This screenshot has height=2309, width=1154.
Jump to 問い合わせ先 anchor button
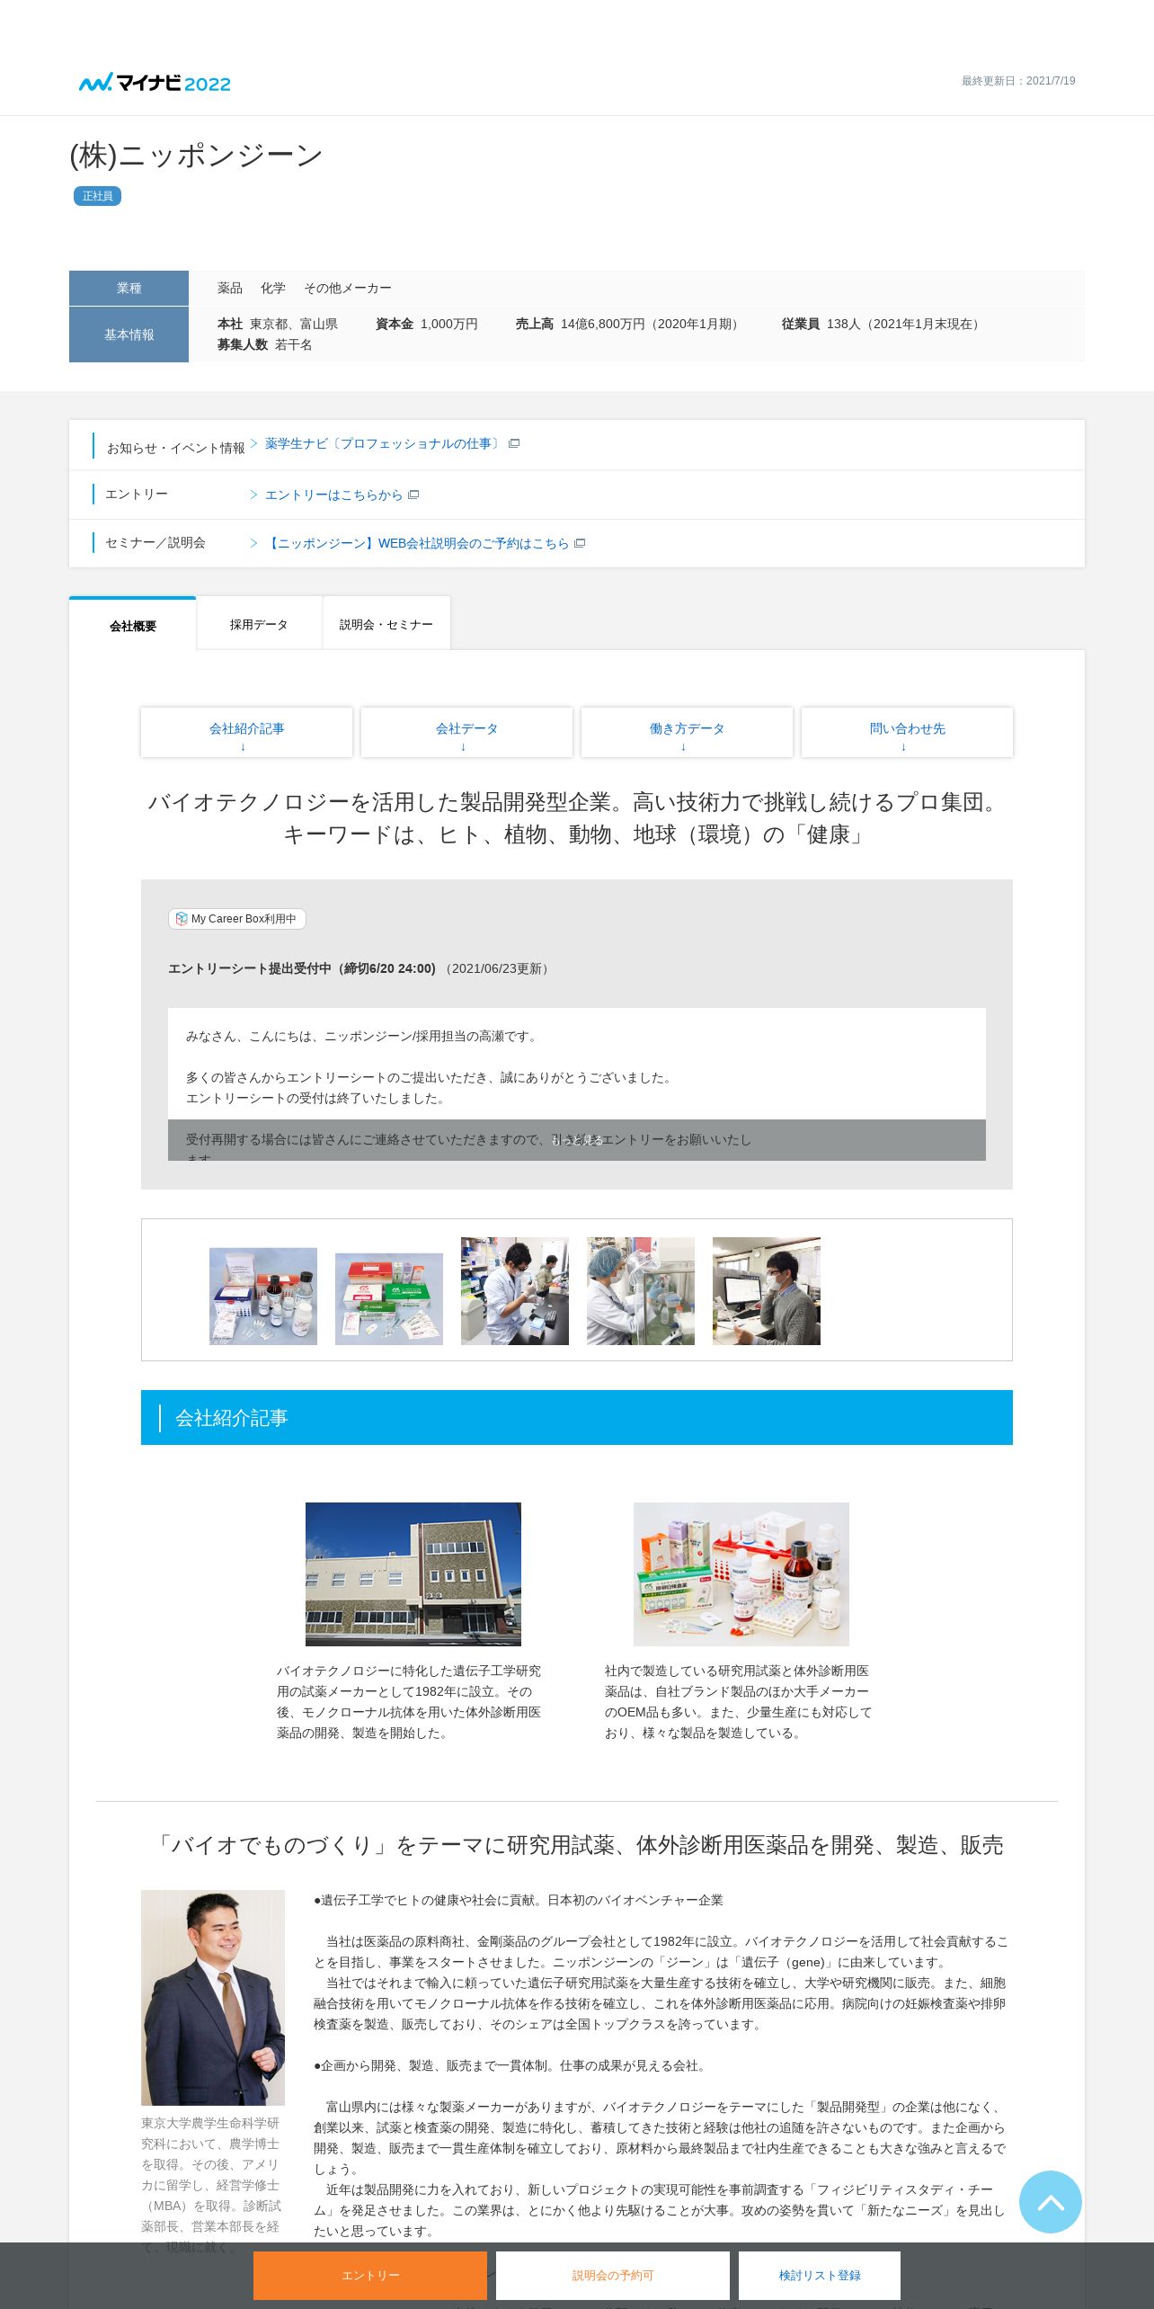coord(907,733)
